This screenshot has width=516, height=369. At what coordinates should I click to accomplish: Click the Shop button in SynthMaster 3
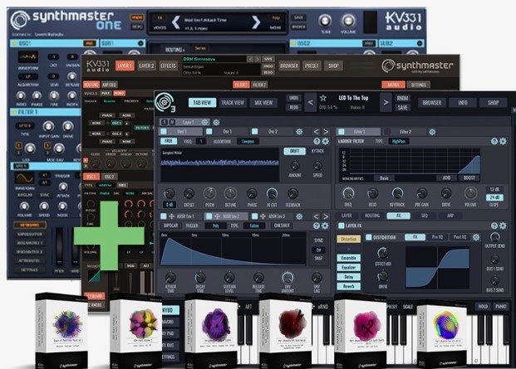point(493,103)
